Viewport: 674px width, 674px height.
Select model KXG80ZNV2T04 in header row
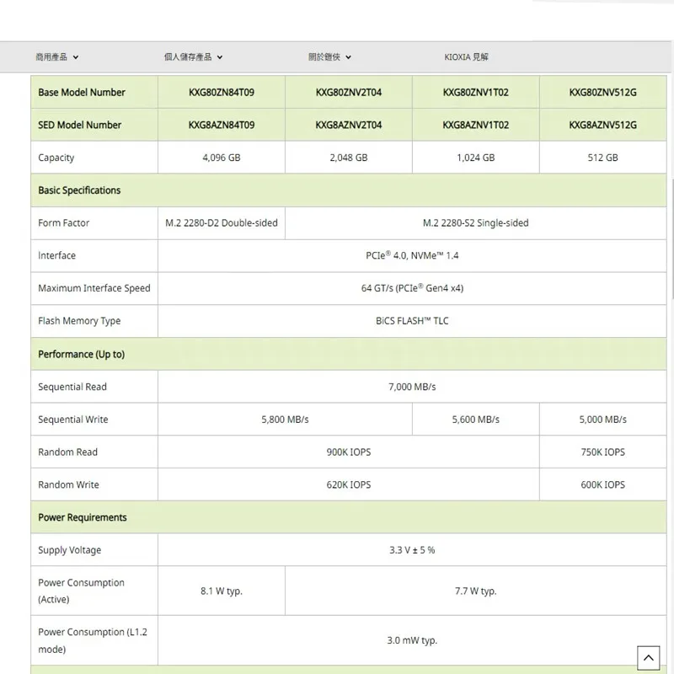(x=348, y=93)
